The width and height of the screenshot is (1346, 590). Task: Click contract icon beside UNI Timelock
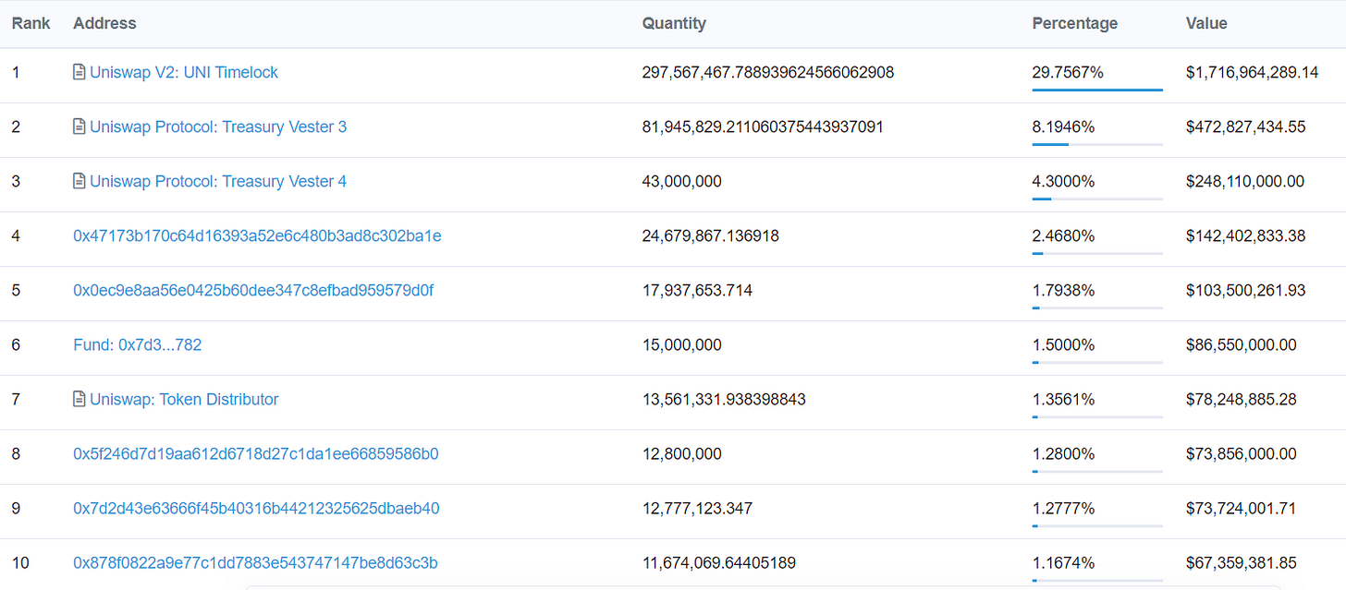(80, 72)
